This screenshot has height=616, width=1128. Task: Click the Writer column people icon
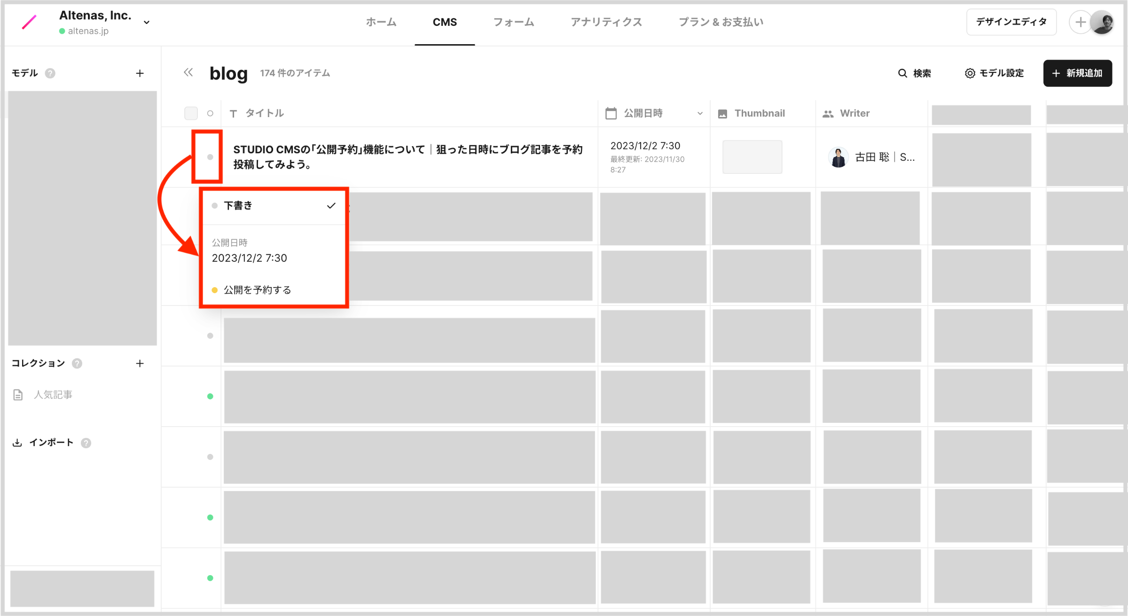pyautogui.click(x=828, y=114)
